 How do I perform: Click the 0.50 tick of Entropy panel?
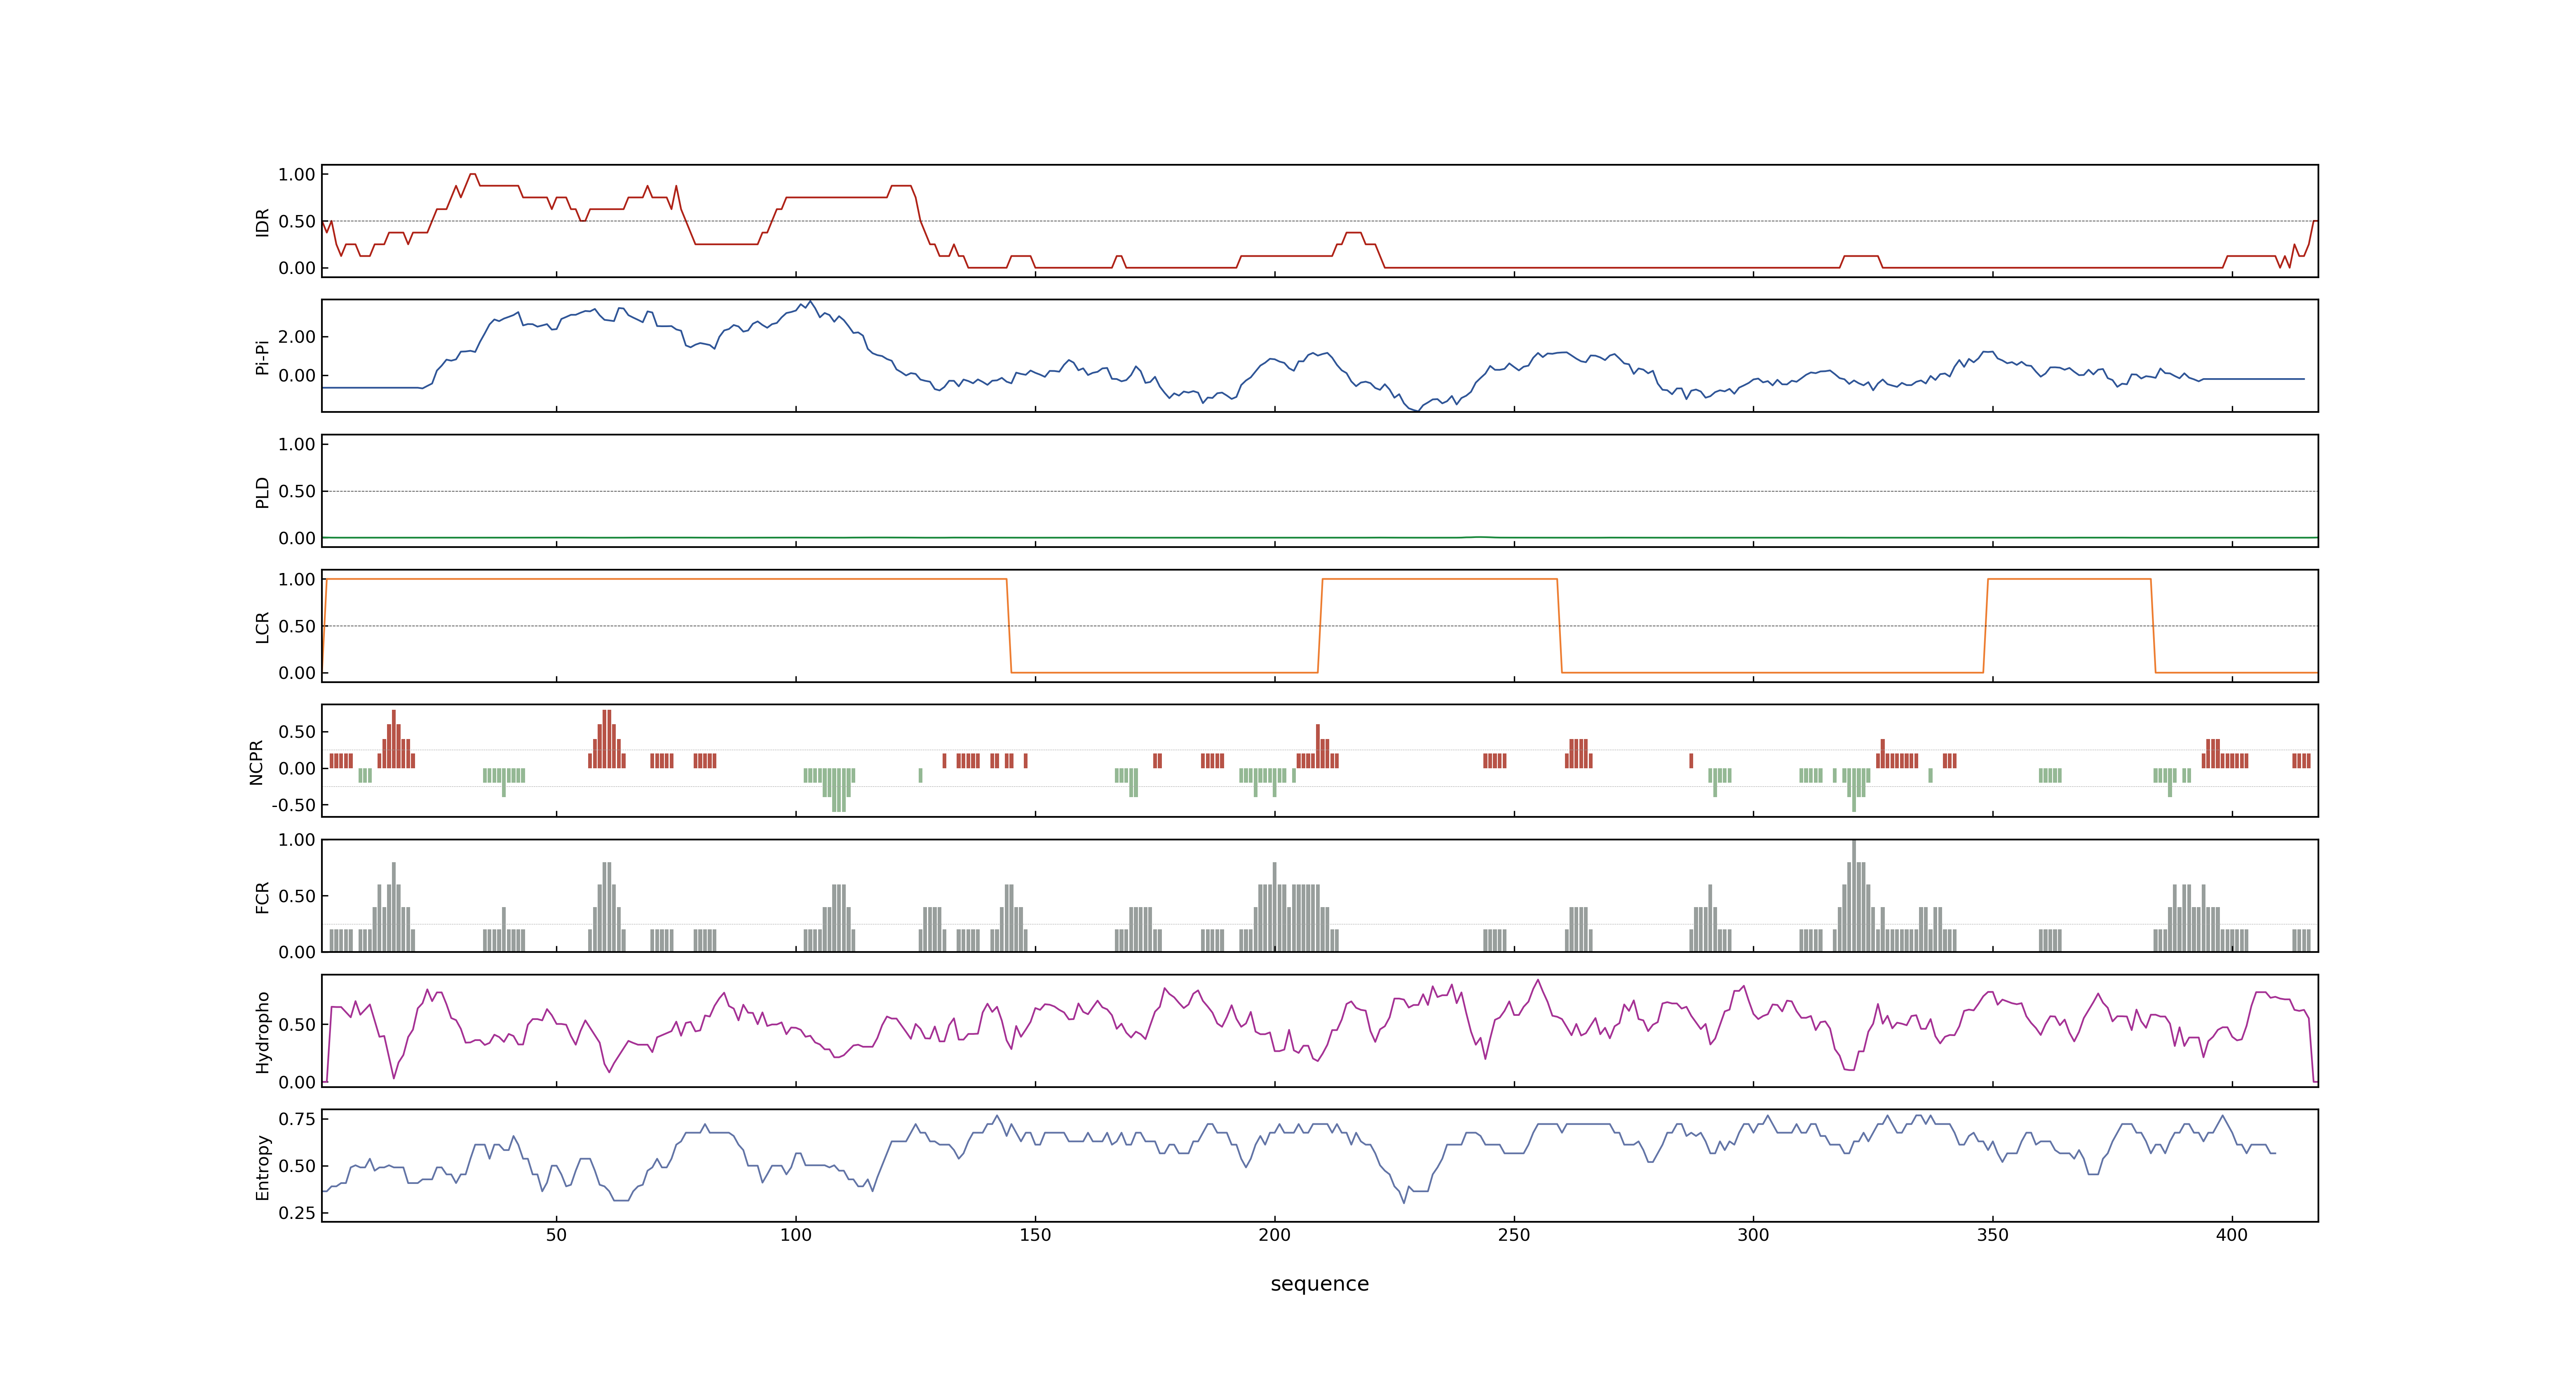pyautogui.click(x=297, y=1166)
